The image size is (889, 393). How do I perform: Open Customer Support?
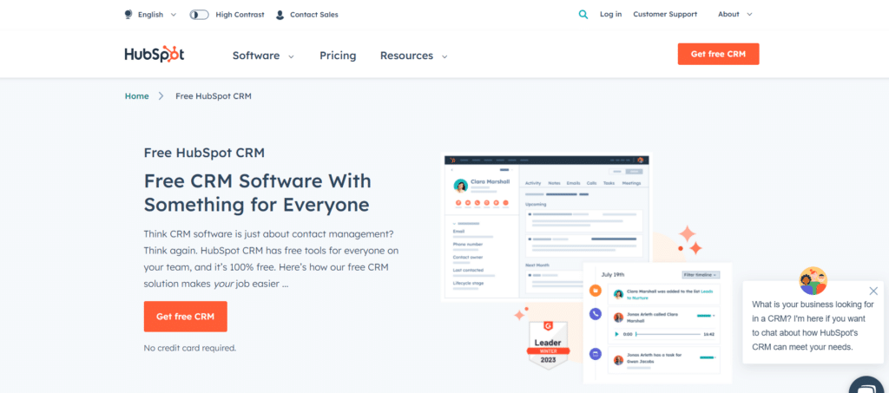pyautogui.click(x=665, y=15)
